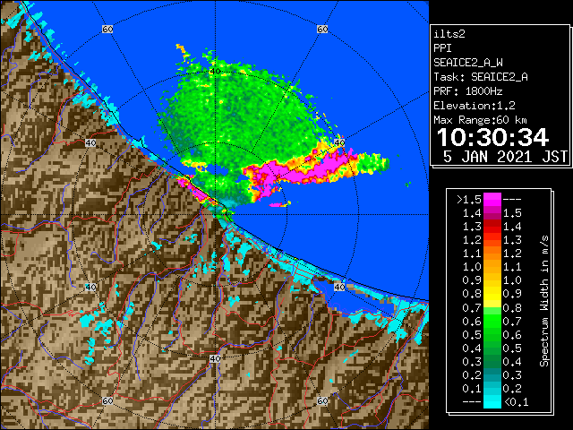This screenshot has width=573, height=430.
Task: Click the '40' range label due south of radar
Action: tap(215, 358)
